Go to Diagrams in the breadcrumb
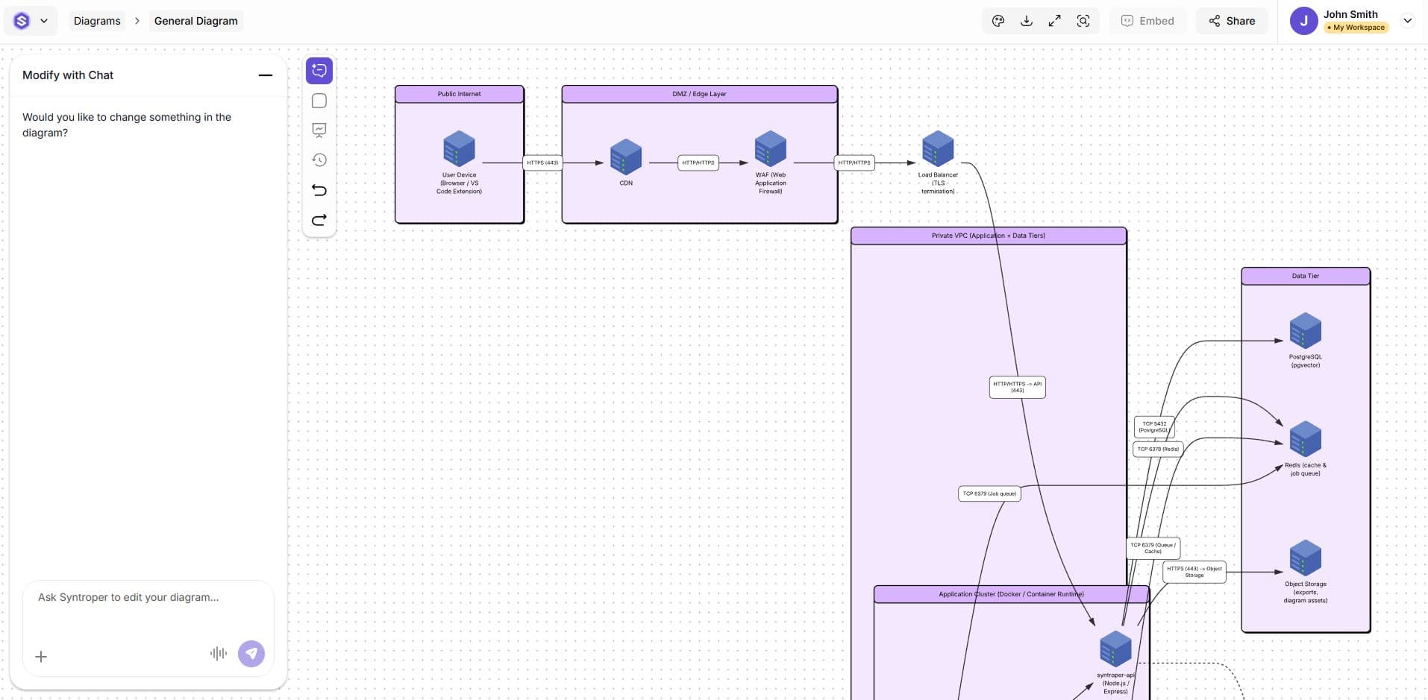 click(x=97, y=21)
